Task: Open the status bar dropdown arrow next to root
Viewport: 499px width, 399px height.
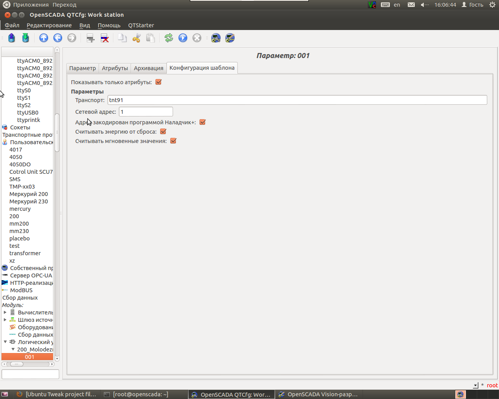Action: tap(476, 385)
